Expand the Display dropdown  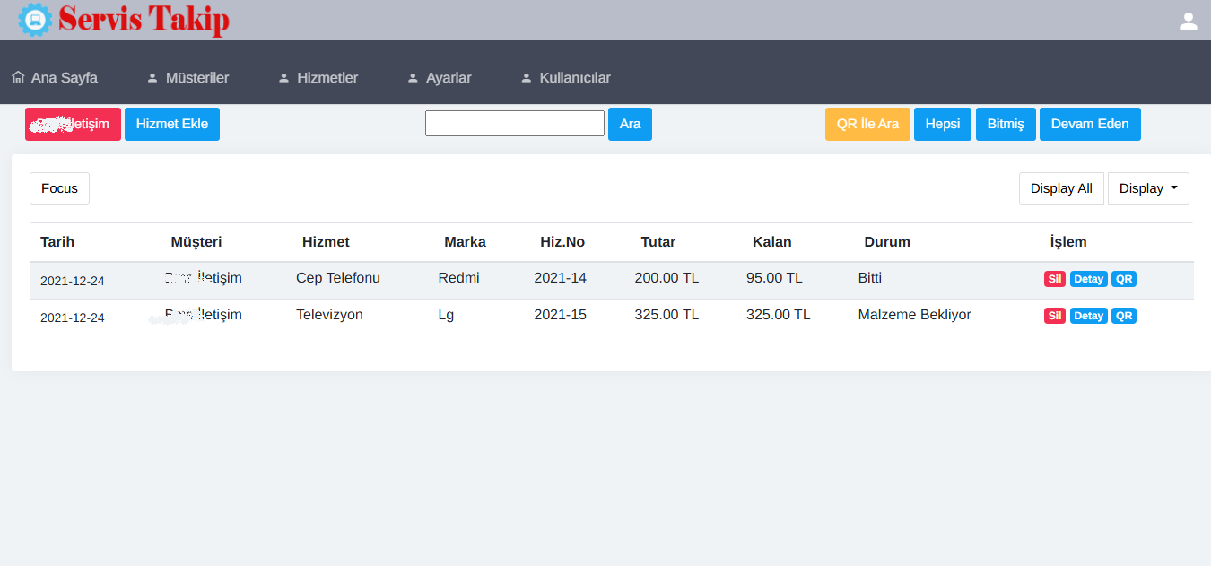1148,188
